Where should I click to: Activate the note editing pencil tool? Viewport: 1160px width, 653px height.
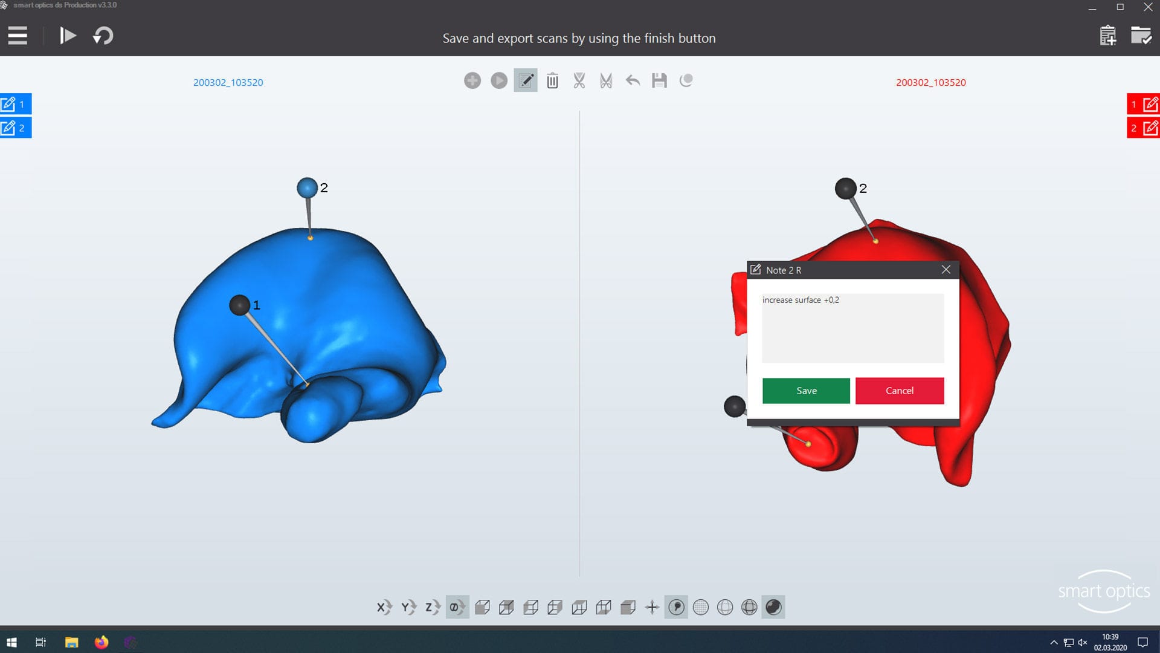tap(525, 80)
